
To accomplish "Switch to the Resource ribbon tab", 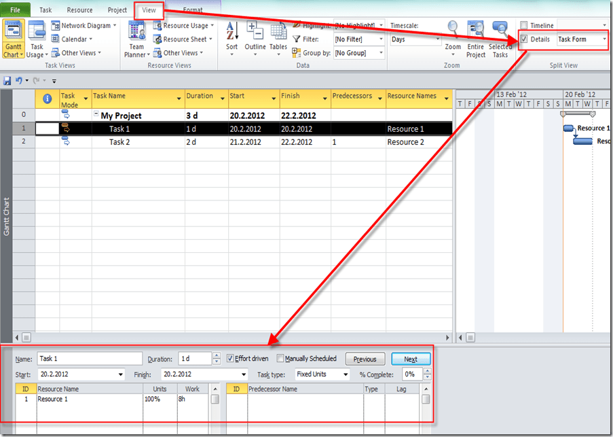I will pos(80,10).
